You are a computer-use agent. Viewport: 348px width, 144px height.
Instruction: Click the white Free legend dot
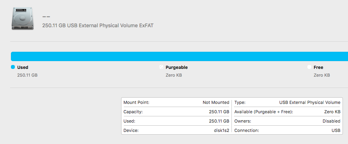309,67
